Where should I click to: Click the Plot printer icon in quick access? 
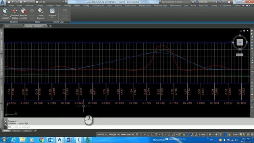click(x=21, y=2)
